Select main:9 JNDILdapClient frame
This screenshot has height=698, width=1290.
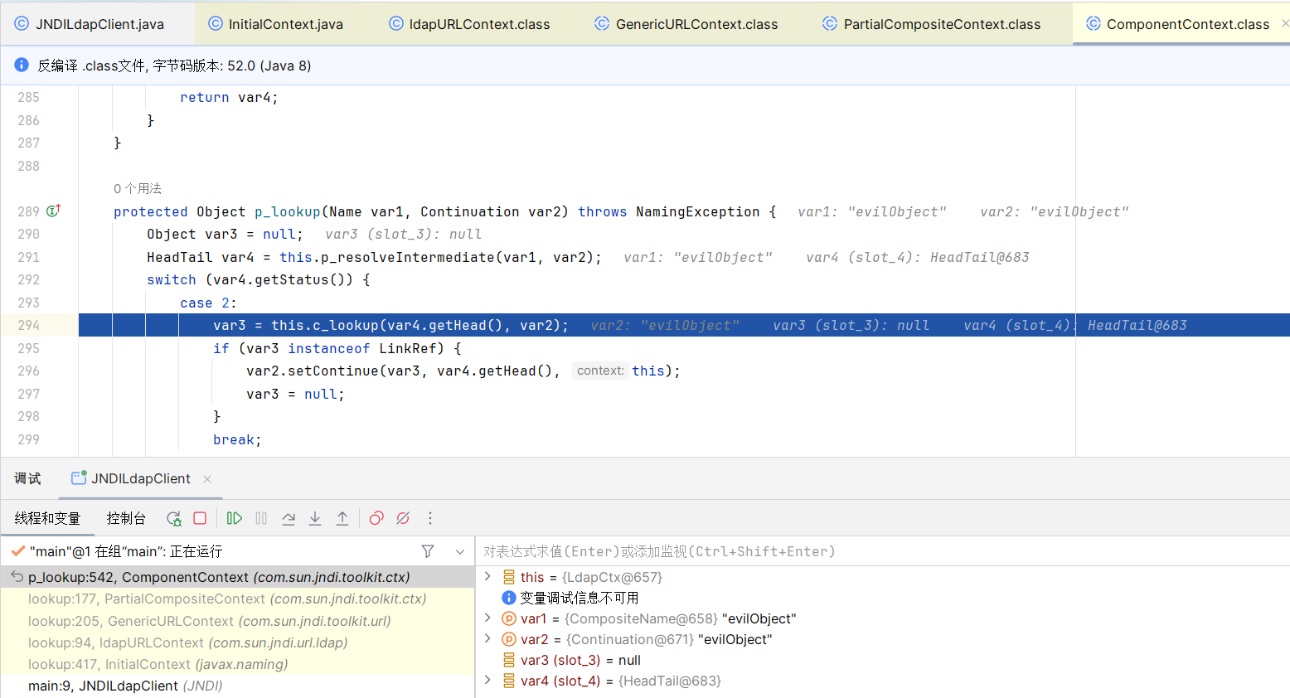(237, 686)
